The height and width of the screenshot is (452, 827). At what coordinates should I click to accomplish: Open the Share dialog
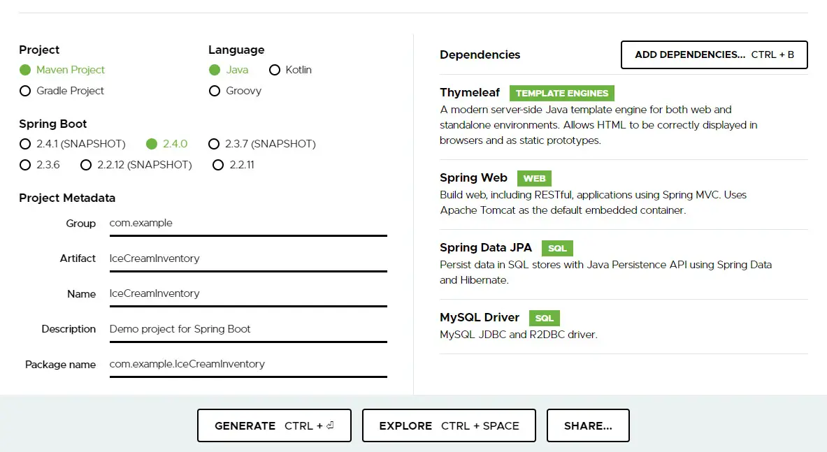[x=587, y=425]
